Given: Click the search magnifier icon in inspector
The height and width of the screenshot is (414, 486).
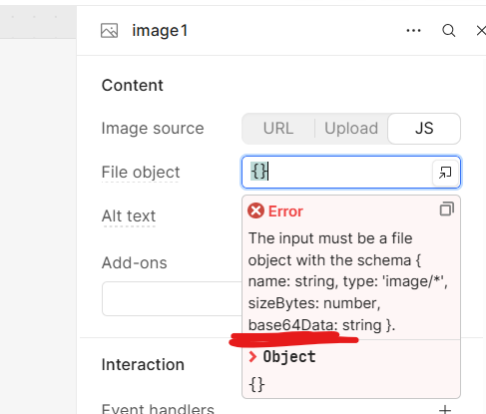Looking at the screenshot, I should pyautogui.click(x=448, y=31).
